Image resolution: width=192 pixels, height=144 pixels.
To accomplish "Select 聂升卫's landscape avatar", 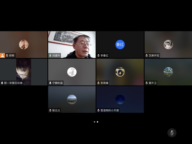I will [168, 72].
